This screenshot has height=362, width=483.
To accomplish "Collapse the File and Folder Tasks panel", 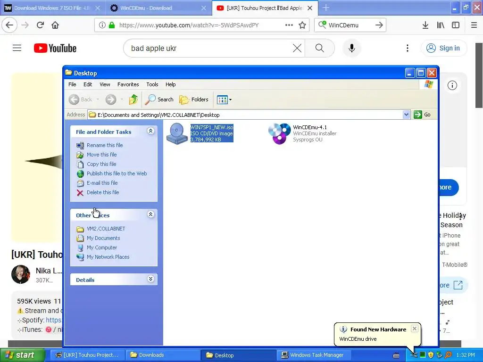I will 150,131.
